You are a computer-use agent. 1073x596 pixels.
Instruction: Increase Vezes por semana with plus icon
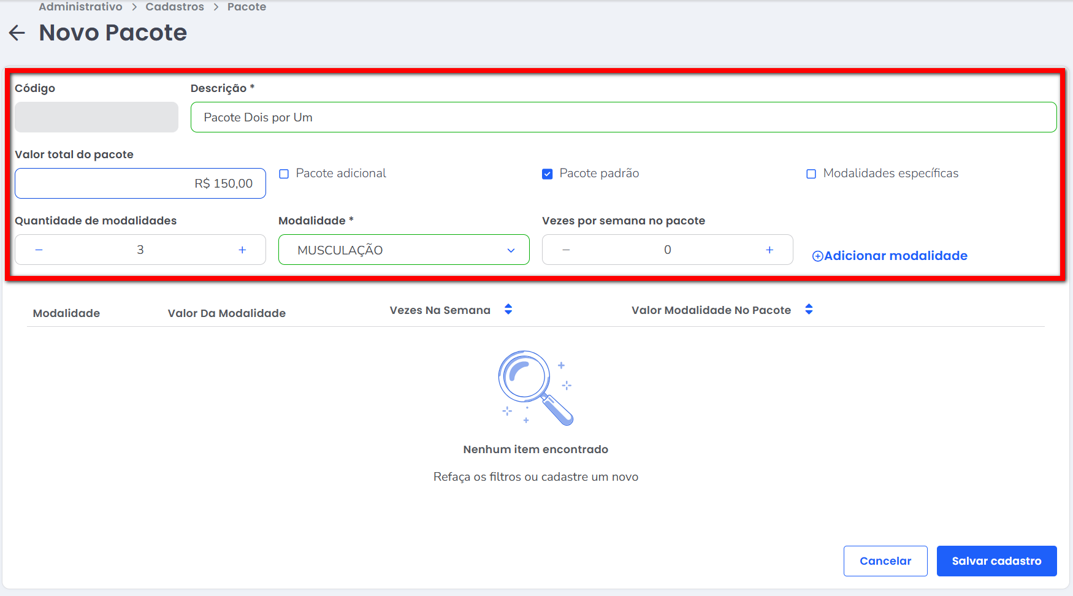coord(769,250)
